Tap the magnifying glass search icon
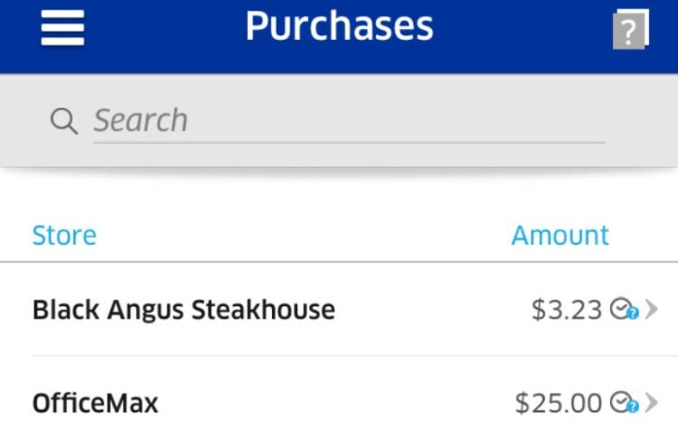This screenshot has height=444, width=678. click(64, 121)
